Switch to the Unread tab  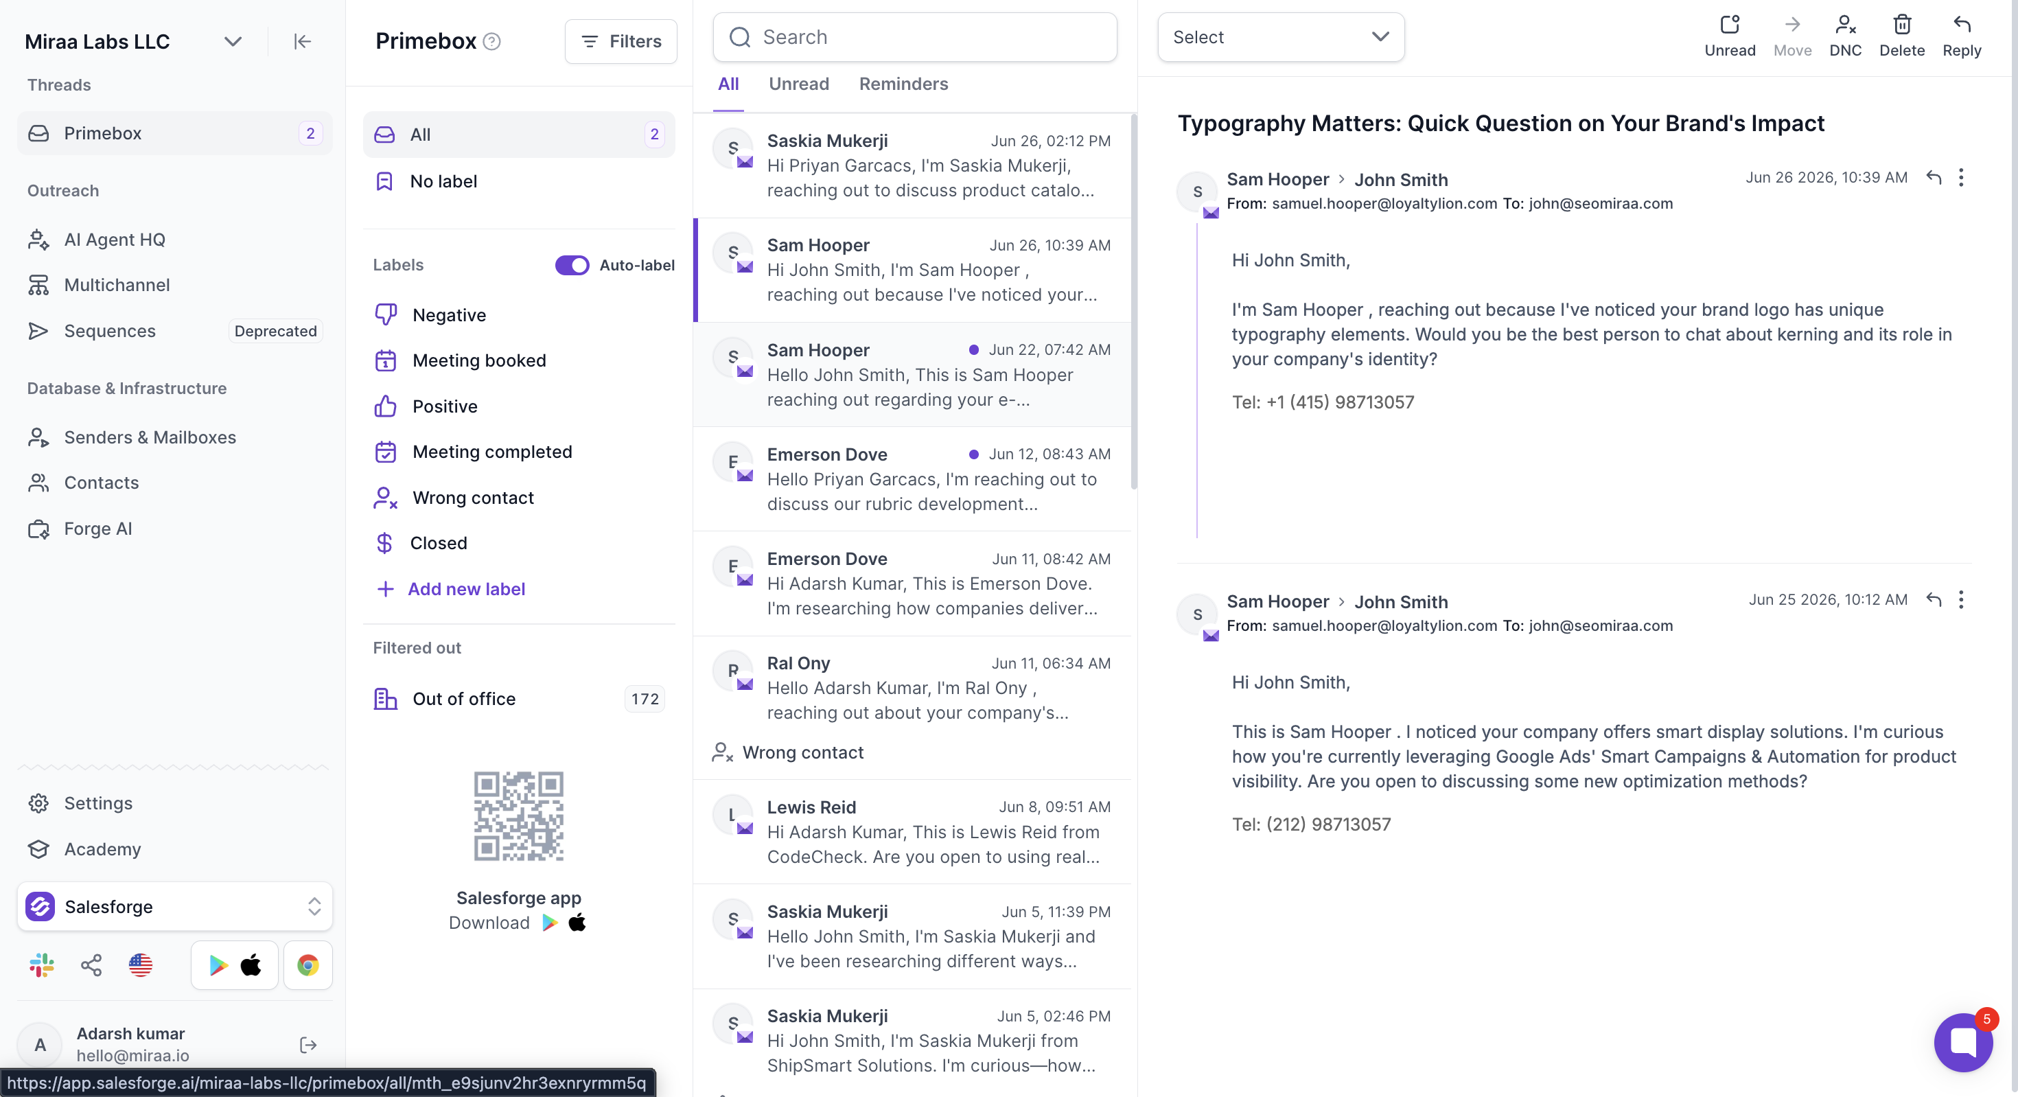[x=798, y=84]
